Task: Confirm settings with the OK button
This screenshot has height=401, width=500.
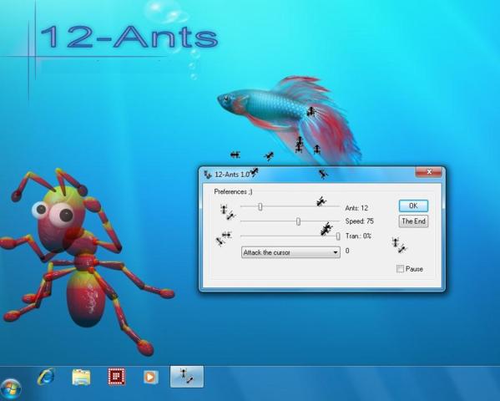Action: pyautogui.click(x=413, y=206)
